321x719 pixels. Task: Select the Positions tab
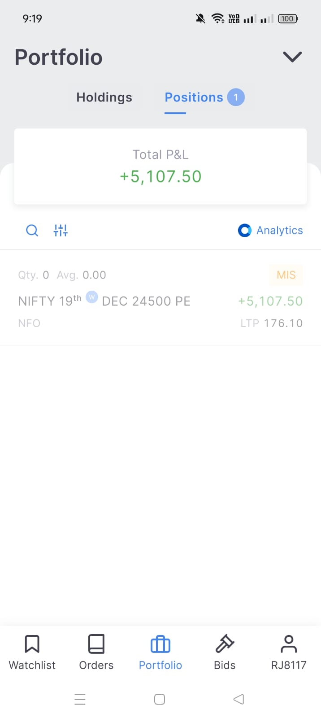[194, 98]
